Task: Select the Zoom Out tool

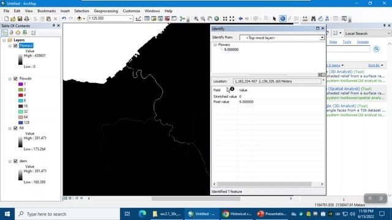Action: pyautogui.click(x=203, y=19)
